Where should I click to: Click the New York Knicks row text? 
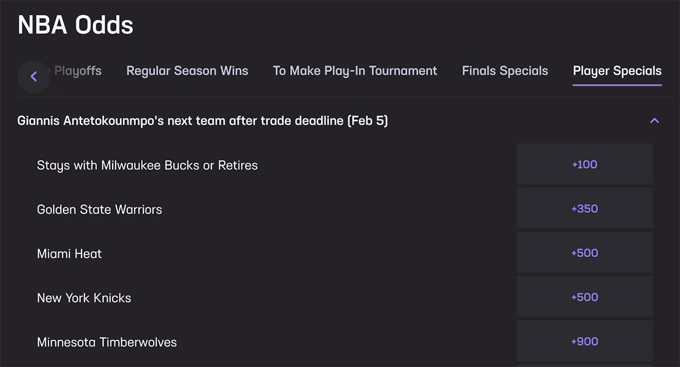(84, 297)
